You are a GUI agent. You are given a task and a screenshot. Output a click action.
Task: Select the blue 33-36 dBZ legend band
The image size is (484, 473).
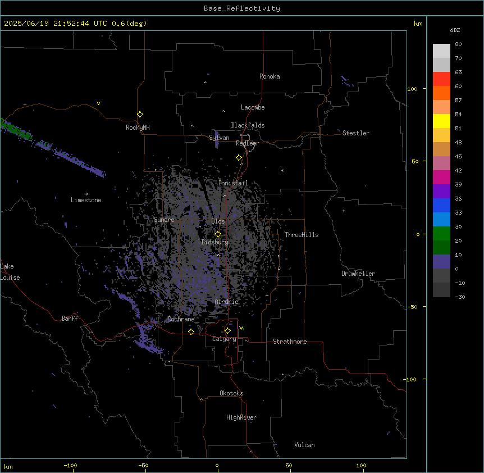pos(441,205)
